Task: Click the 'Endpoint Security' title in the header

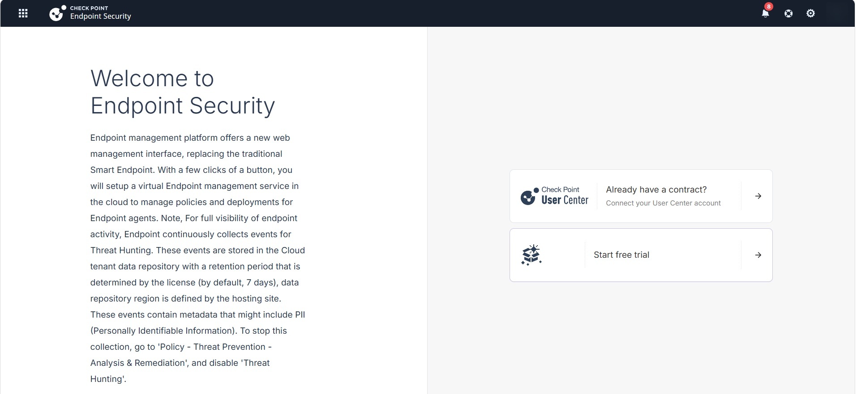Action: (x=101, y=17)
